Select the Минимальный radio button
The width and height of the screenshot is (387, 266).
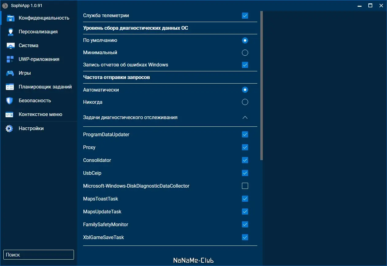[245, 53]
